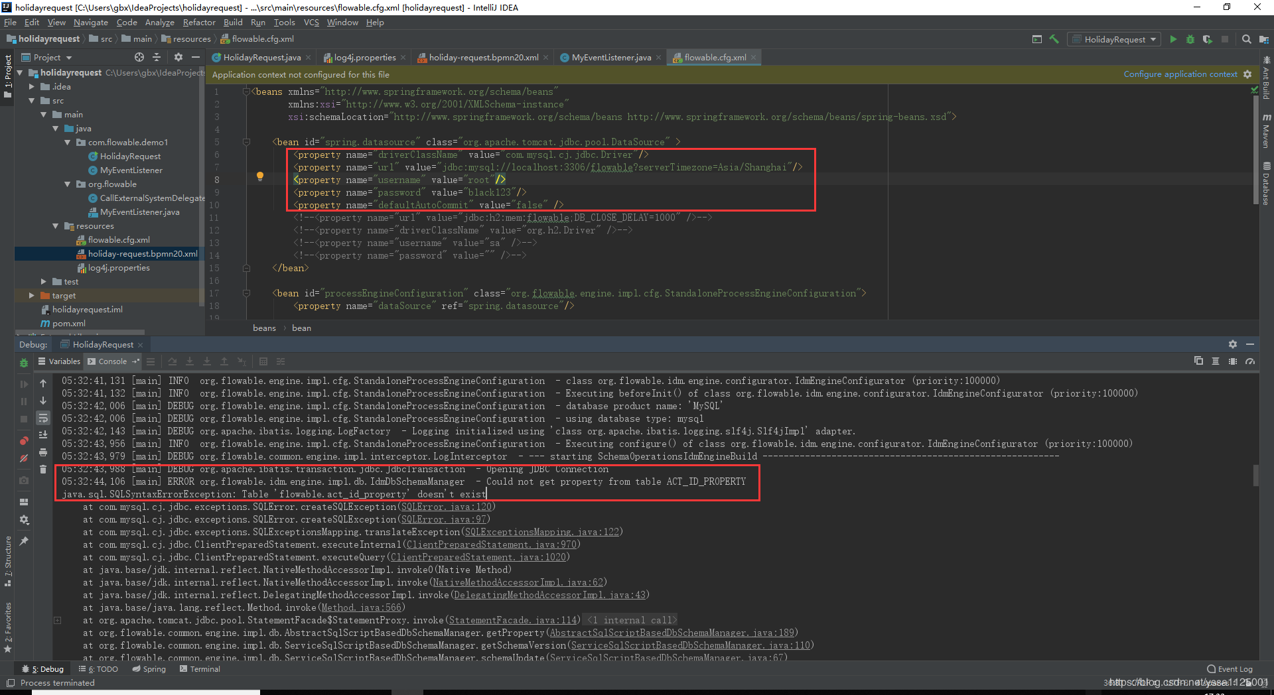This screenshot has width=1274, height=695.
Task: Open Evaluate Expression calculator icon
Action: 263,361
